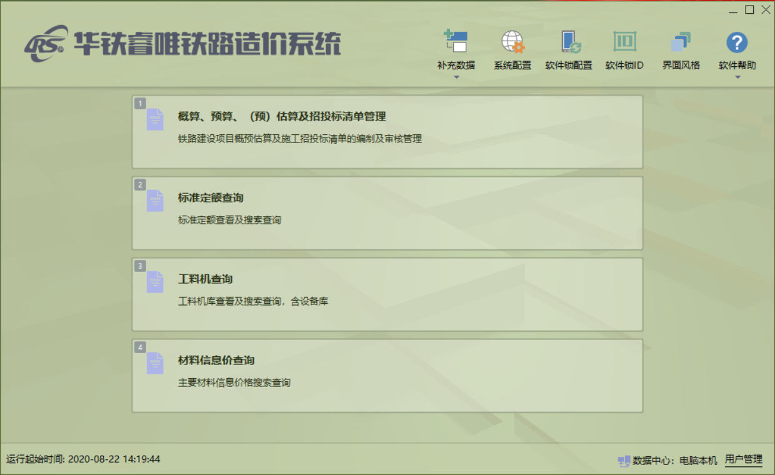Viewport: 775px width, 475px height.
Task: Expand the dropdown arrow under 补充数据
Action: point(456,77)
